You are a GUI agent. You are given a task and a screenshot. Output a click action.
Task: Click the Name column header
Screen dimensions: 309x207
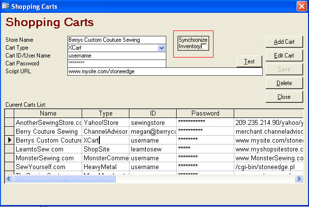48,113
